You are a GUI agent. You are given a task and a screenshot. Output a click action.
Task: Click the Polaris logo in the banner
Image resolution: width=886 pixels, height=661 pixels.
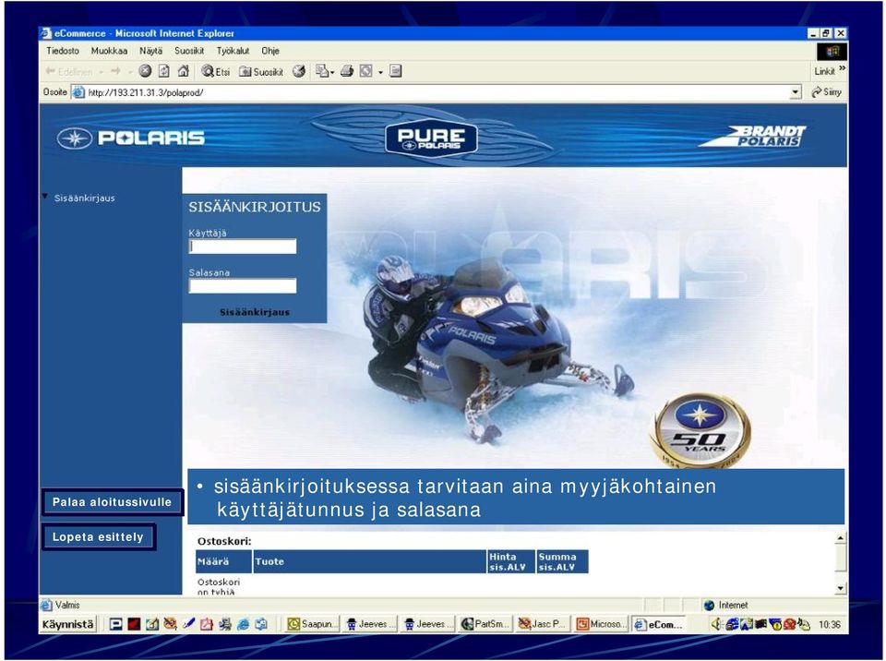click(x=130, y=138)
